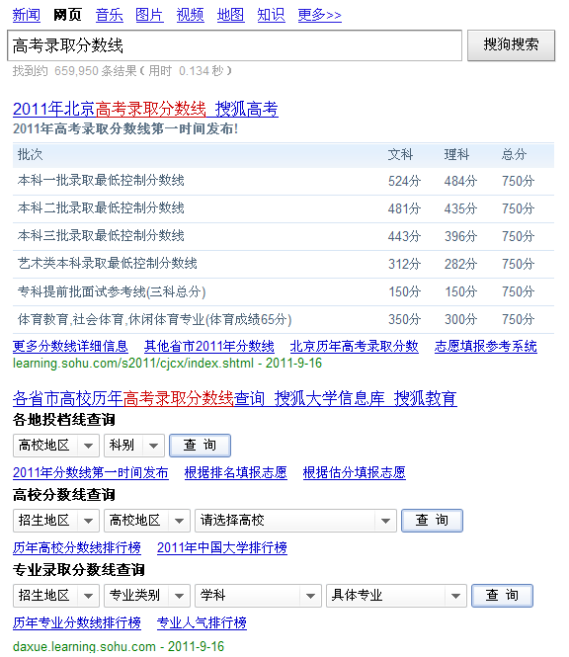Viewport: 569px width, 657px height.
Task: Open the 新闻 search tab
Action: [26, 15]
